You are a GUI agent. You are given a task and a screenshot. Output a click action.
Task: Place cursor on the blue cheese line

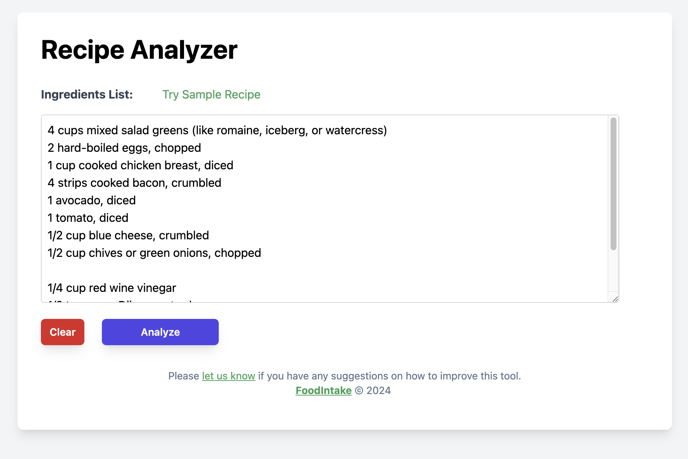[x=128, y=236]
